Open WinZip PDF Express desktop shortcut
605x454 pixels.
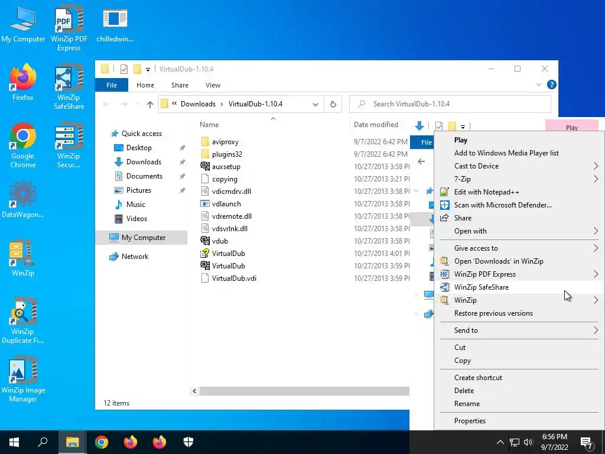pyautogui.click(x=69, y=28)
